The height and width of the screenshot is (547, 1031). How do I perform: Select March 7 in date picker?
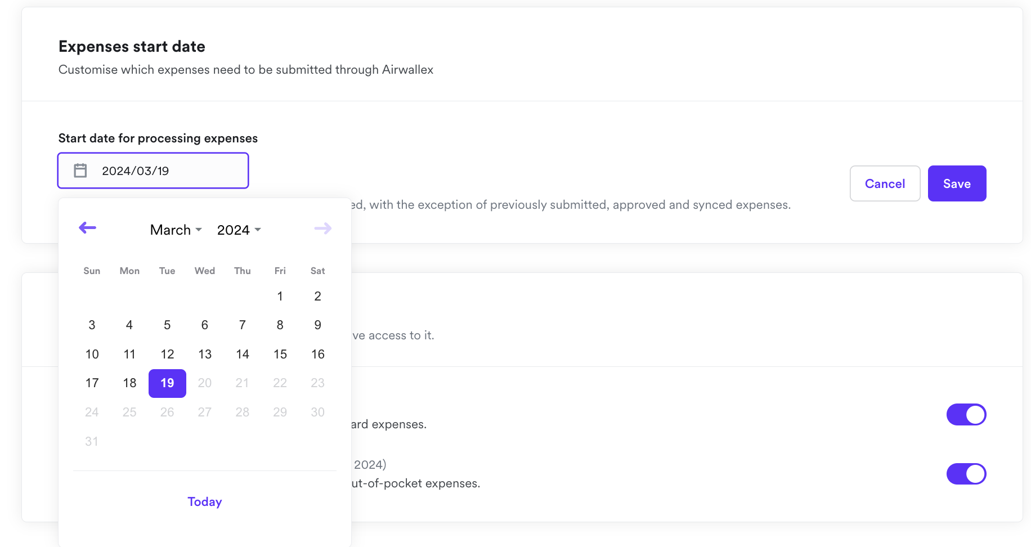click(243, 325)
